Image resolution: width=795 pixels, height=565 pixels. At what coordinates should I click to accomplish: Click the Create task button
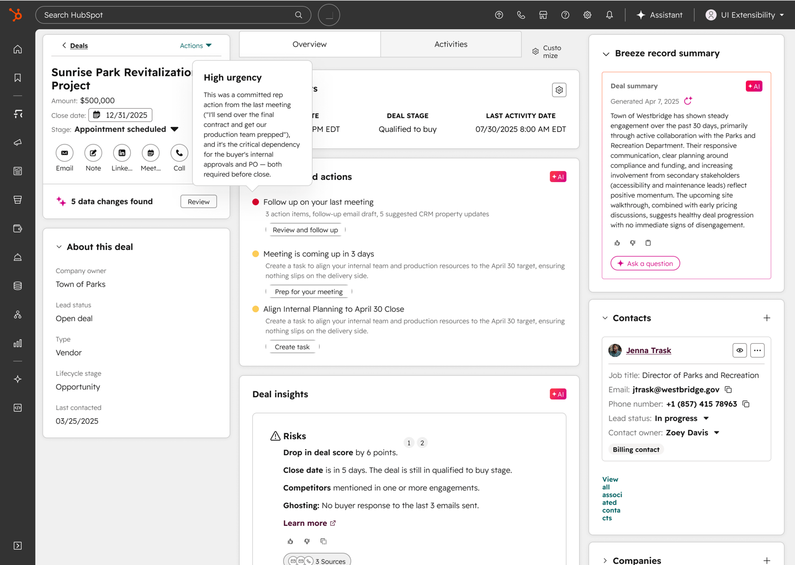pyautogui.click(x=293, y=347)
